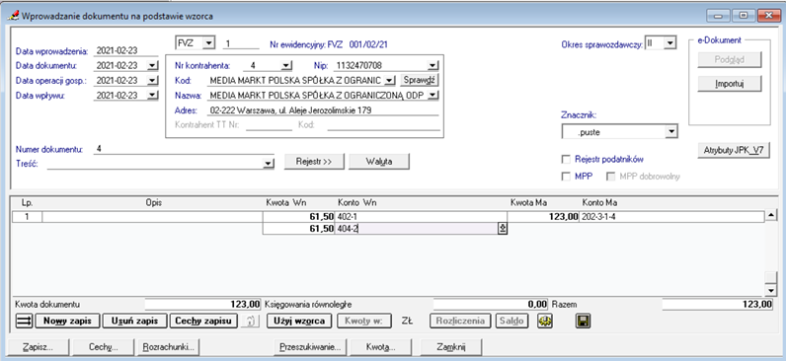This screenshot has width=786, height=361.
Task: Click the disabled Saldo button
Action: [x=512, y=321]
